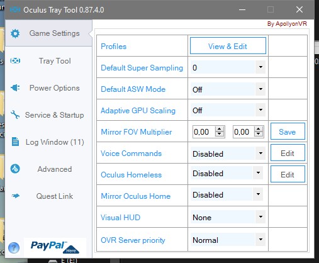Click the Default ASW Mode label

[133, 89]
